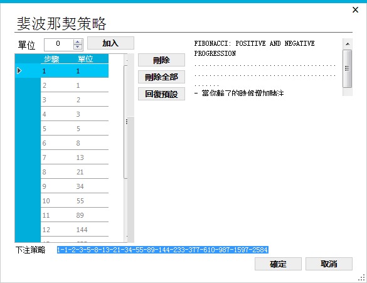Click the 單位 column header in the table
The width and height of the screenshot is (367, 283).
click(85, 59)
